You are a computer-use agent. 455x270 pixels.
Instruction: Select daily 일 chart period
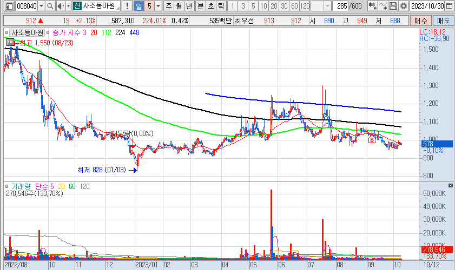(x=139, y=6)
